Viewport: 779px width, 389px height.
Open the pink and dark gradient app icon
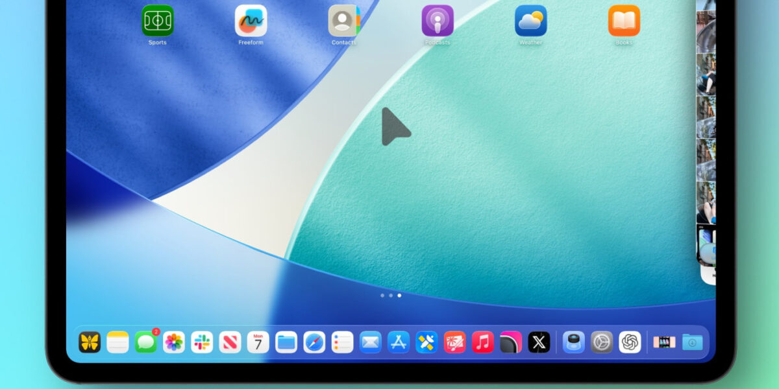[x=511, y=342]
